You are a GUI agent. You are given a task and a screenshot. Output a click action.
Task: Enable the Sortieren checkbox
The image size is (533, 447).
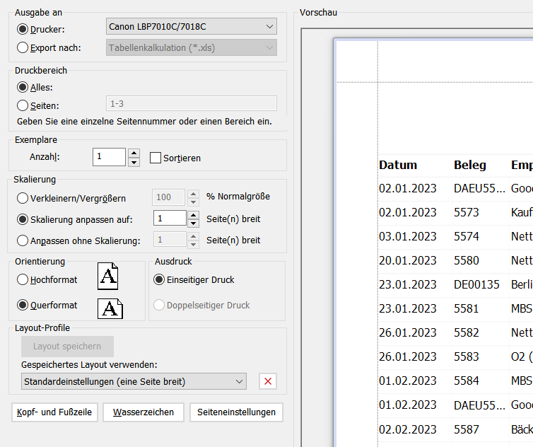pyautogui.click(x=156, y=158)
